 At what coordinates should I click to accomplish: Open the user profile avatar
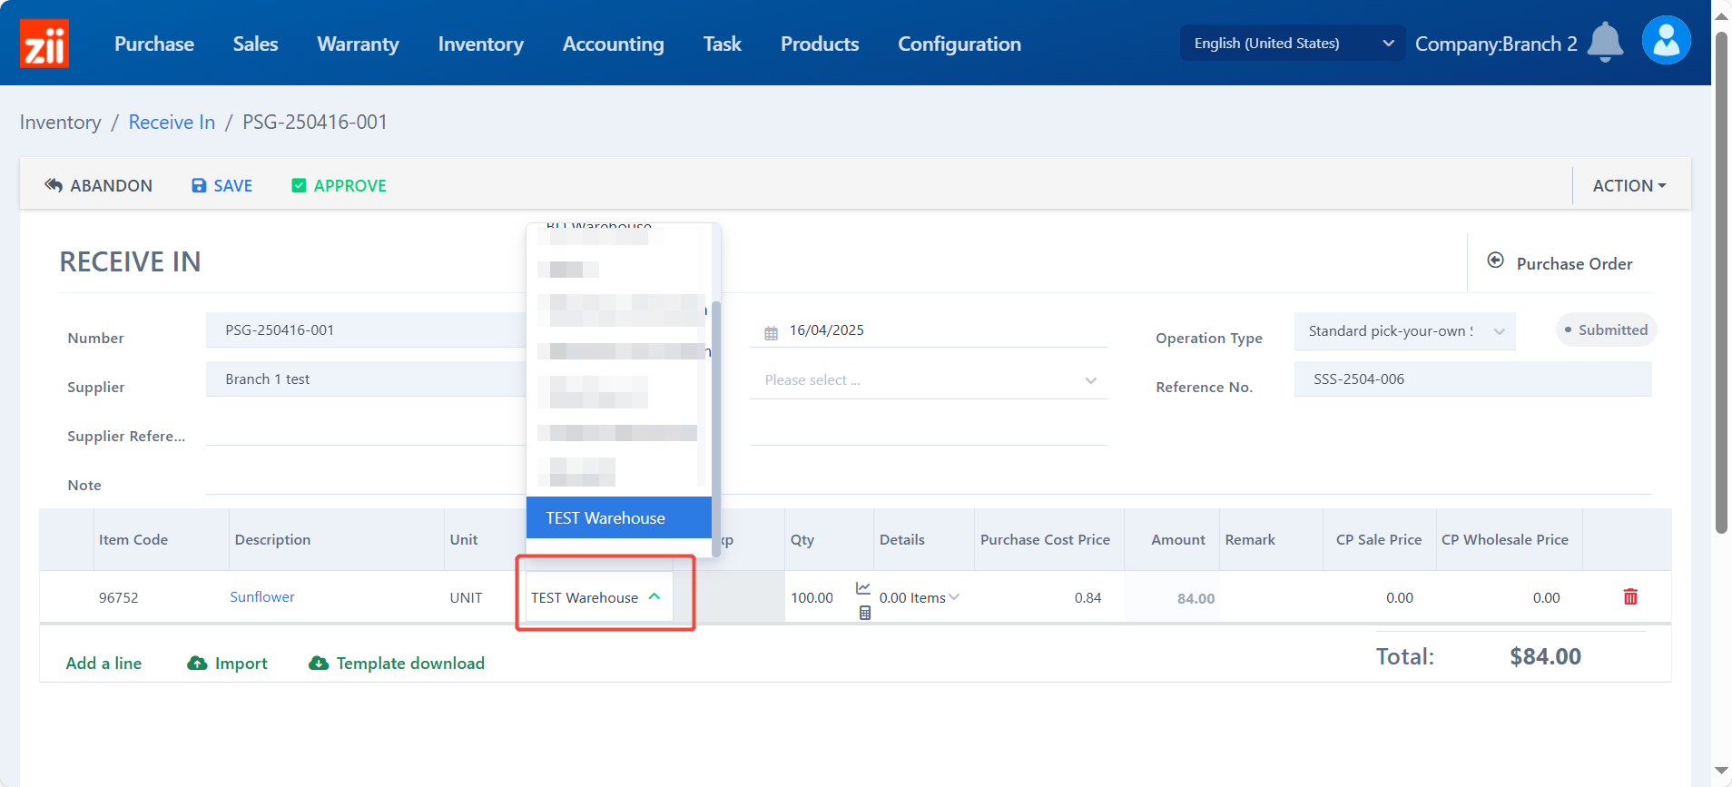point(1666,41)
